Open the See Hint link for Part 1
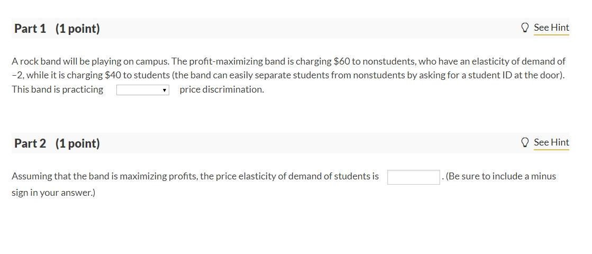 coord(551,28)
